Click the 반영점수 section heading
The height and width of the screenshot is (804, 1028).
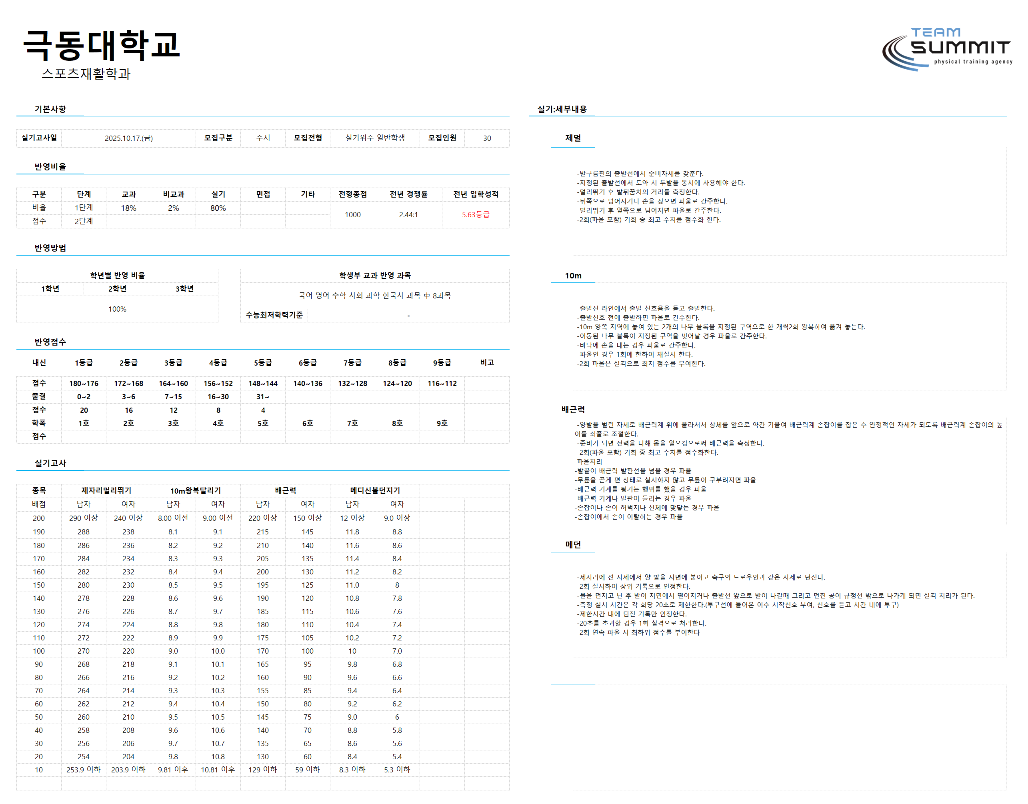(x=50, y=342)
